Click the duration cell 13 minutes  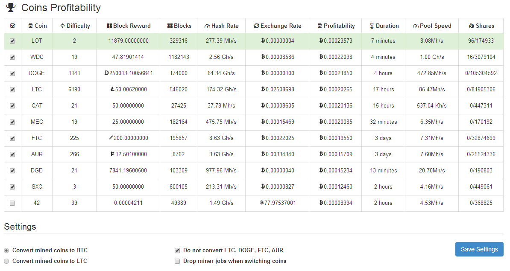(384, 171)
